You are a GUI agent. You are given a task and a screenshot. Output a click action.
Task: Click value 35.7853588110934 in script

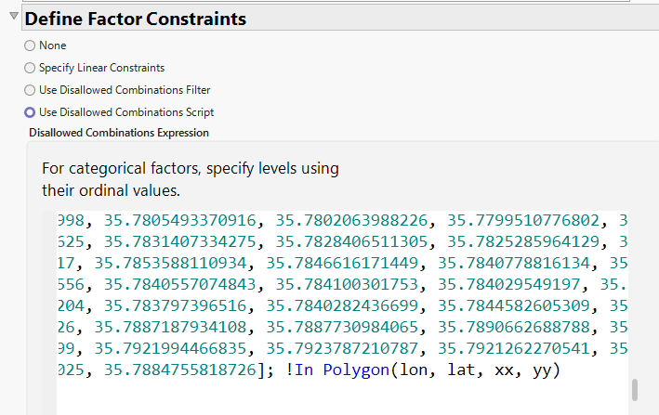[x=170, y=263]
